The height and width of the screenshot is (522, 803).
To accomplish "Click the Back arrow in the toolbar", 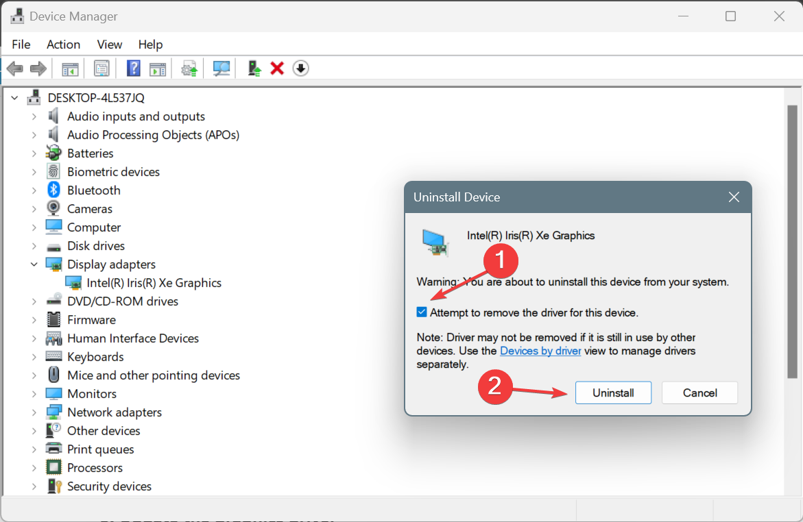I will [x=15, y=68].
